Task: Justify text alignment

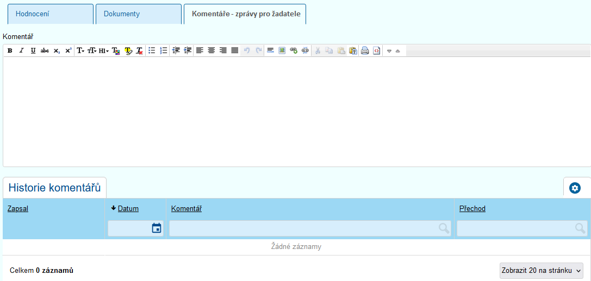Action: (235, 51)
